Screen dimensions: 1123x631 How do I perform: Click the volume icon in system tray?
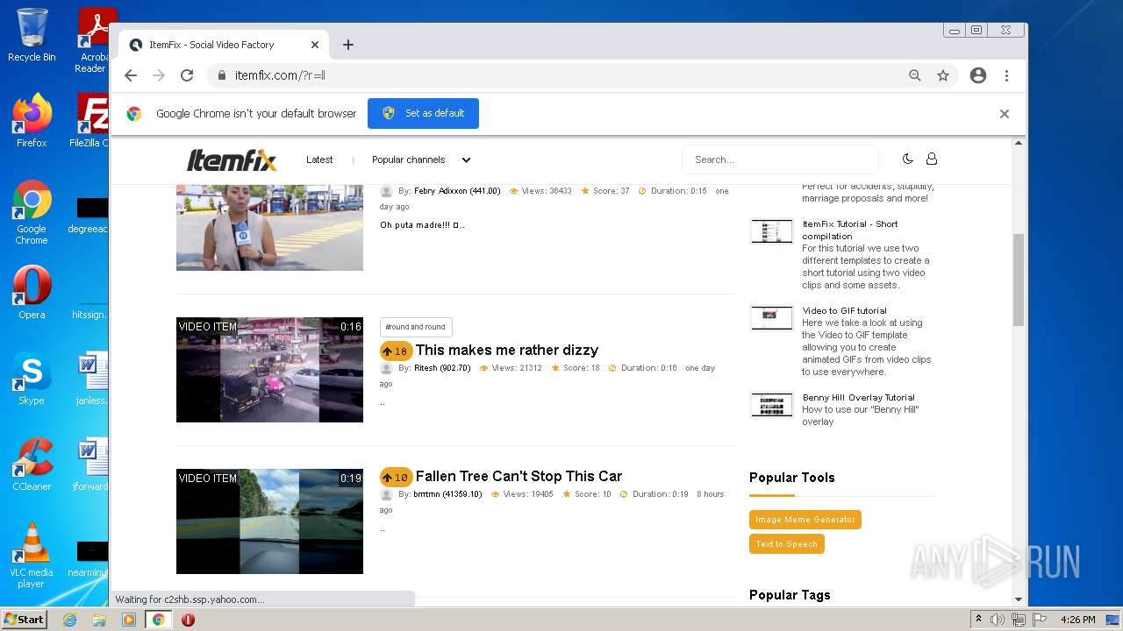998,620
